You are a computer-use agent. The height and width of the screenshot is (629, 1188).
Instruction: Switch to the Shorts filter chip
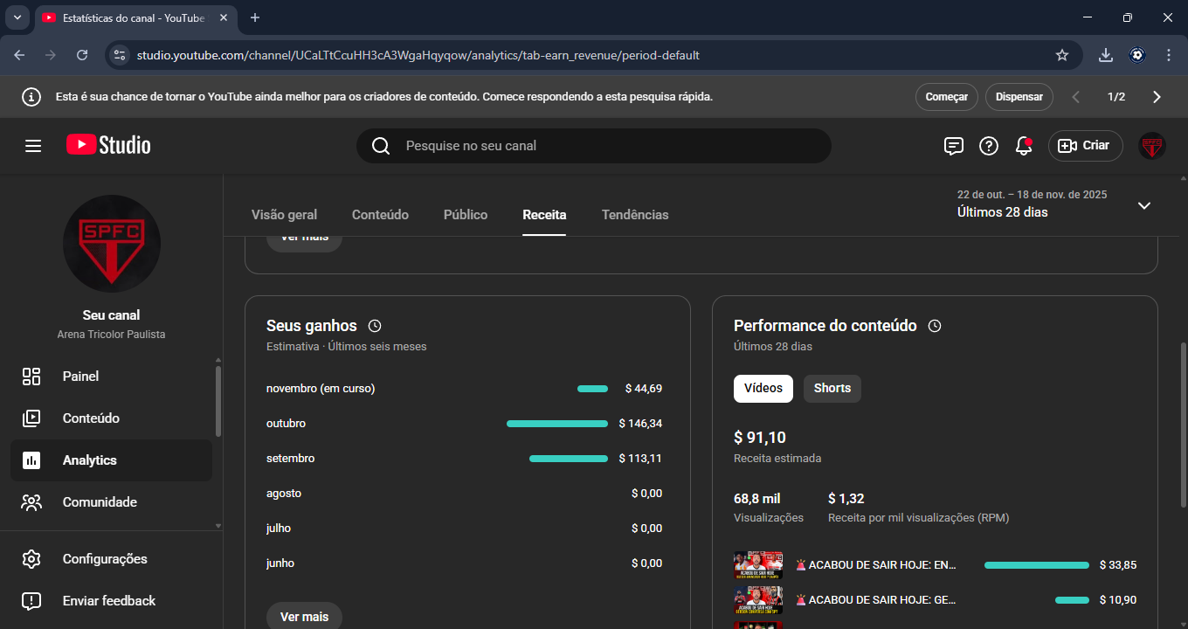point(832,389)
